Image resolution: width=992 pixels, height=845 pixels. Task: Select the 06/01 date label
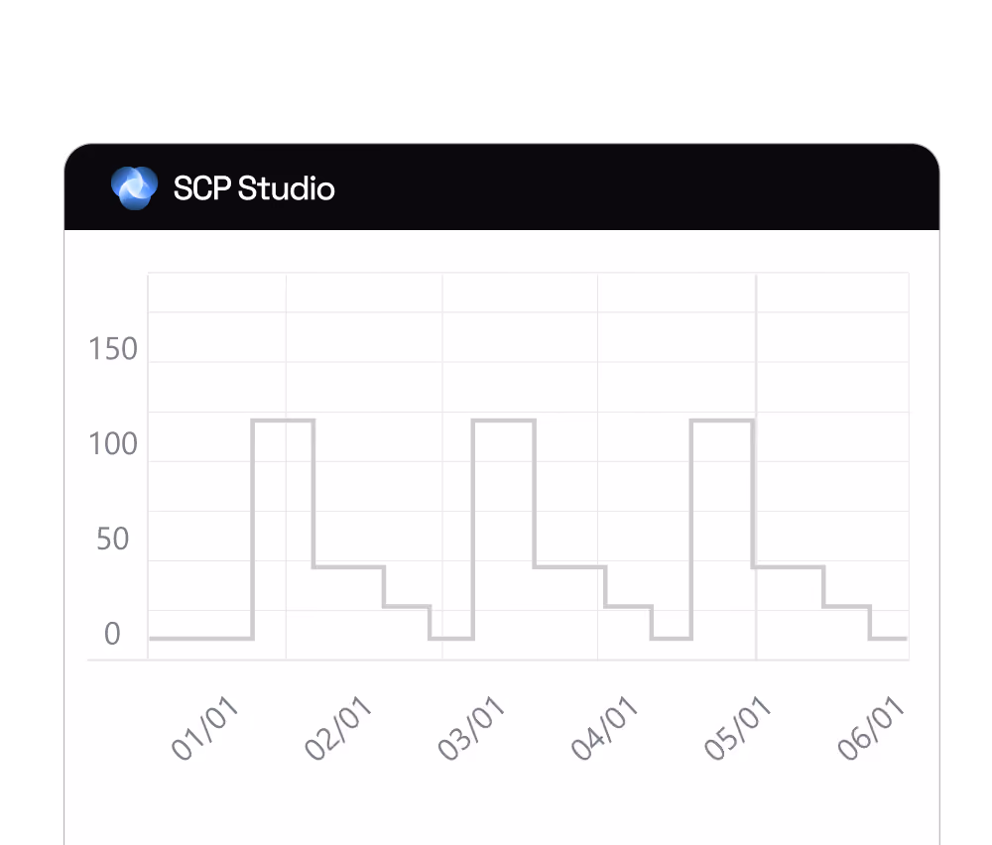(871, 727)
